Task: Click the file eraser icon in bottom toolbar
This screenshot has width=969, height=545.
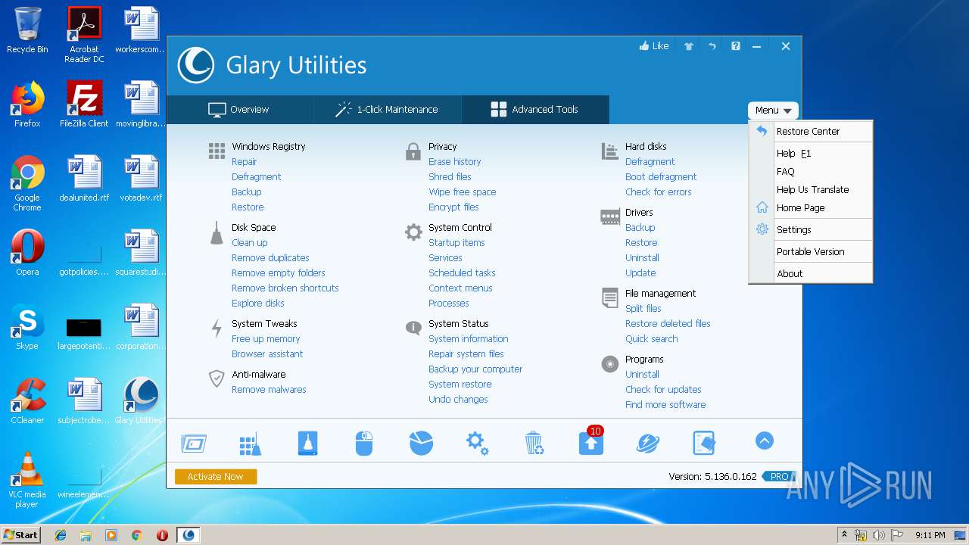Action: pyautogui.click(x=704, y=444)
